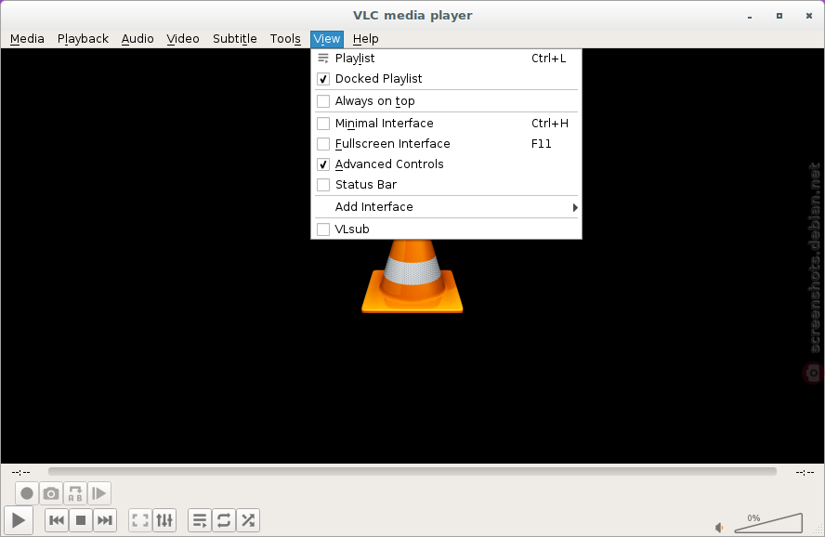The image size is (825, 537).
Task: Click the seek position slider
Action: [412, 472]
